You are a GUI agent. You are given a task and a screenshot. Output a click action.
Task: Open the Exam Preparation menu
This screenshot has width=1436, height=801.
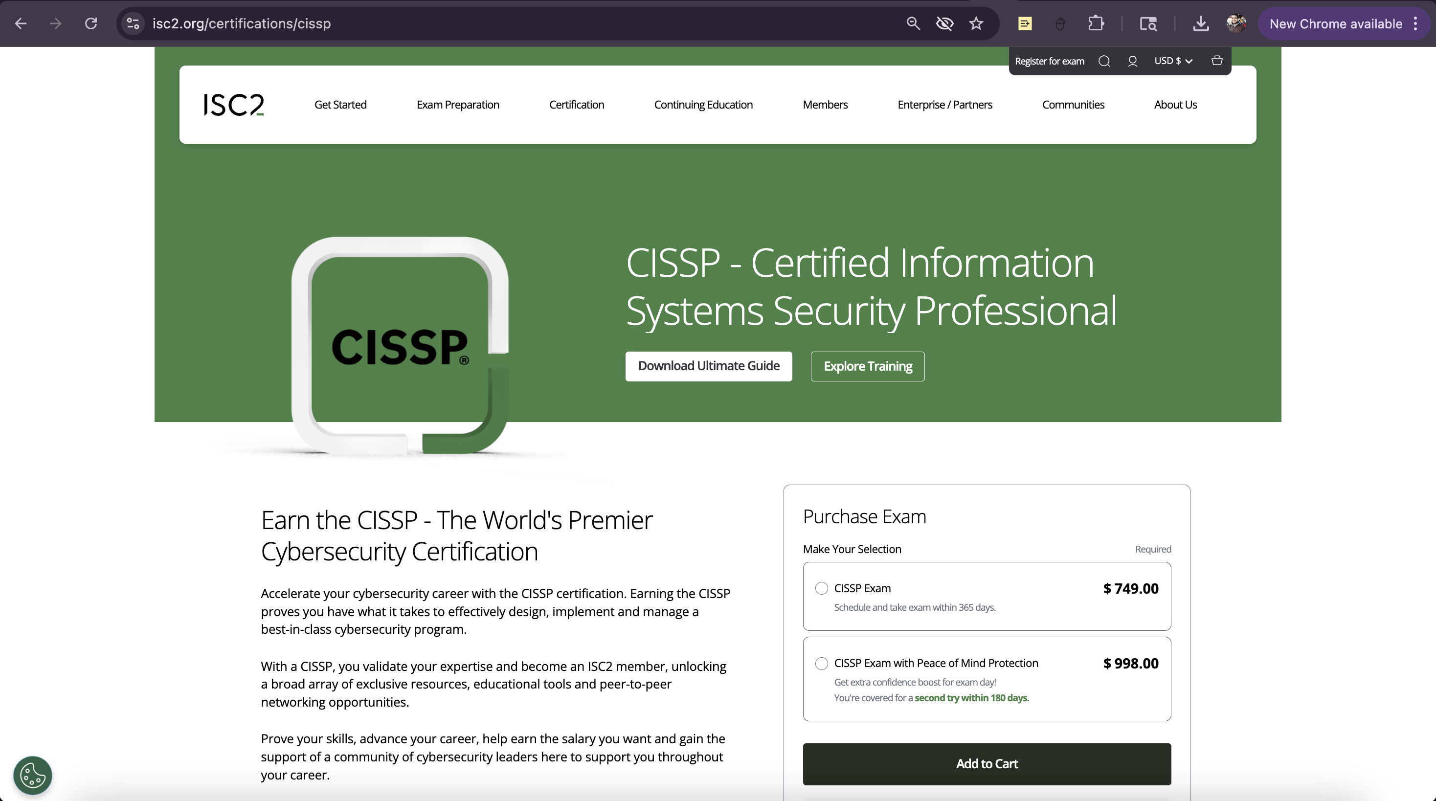[458, 104]
